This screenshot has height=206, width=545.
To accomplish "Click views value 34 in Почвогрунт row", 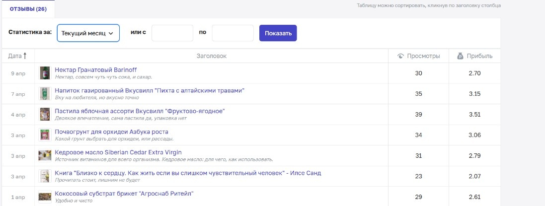I will click(418, 135).
